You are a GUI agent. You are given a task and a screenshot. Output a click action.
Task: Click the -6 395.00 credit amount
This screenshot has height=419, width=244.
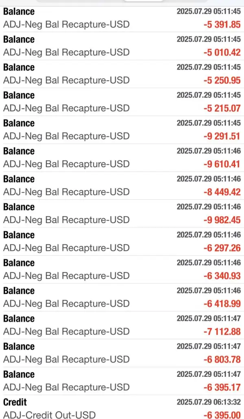pyautogui.click(x=222, y=415)
